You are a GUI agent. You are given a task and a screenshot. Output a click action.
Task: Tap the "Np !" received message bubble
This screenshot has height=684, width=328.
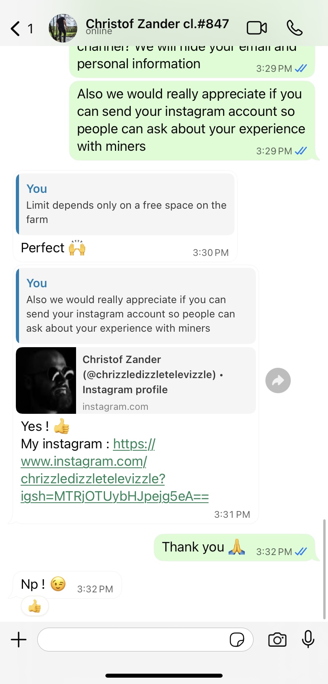pyautogui.click(x=33, y=584)
